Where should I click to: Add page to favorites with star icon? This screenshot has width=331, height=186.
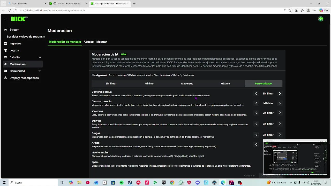pos(290,10)
